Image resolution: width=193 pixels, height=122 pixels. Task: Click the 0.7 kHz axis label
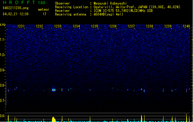point(3,101)
